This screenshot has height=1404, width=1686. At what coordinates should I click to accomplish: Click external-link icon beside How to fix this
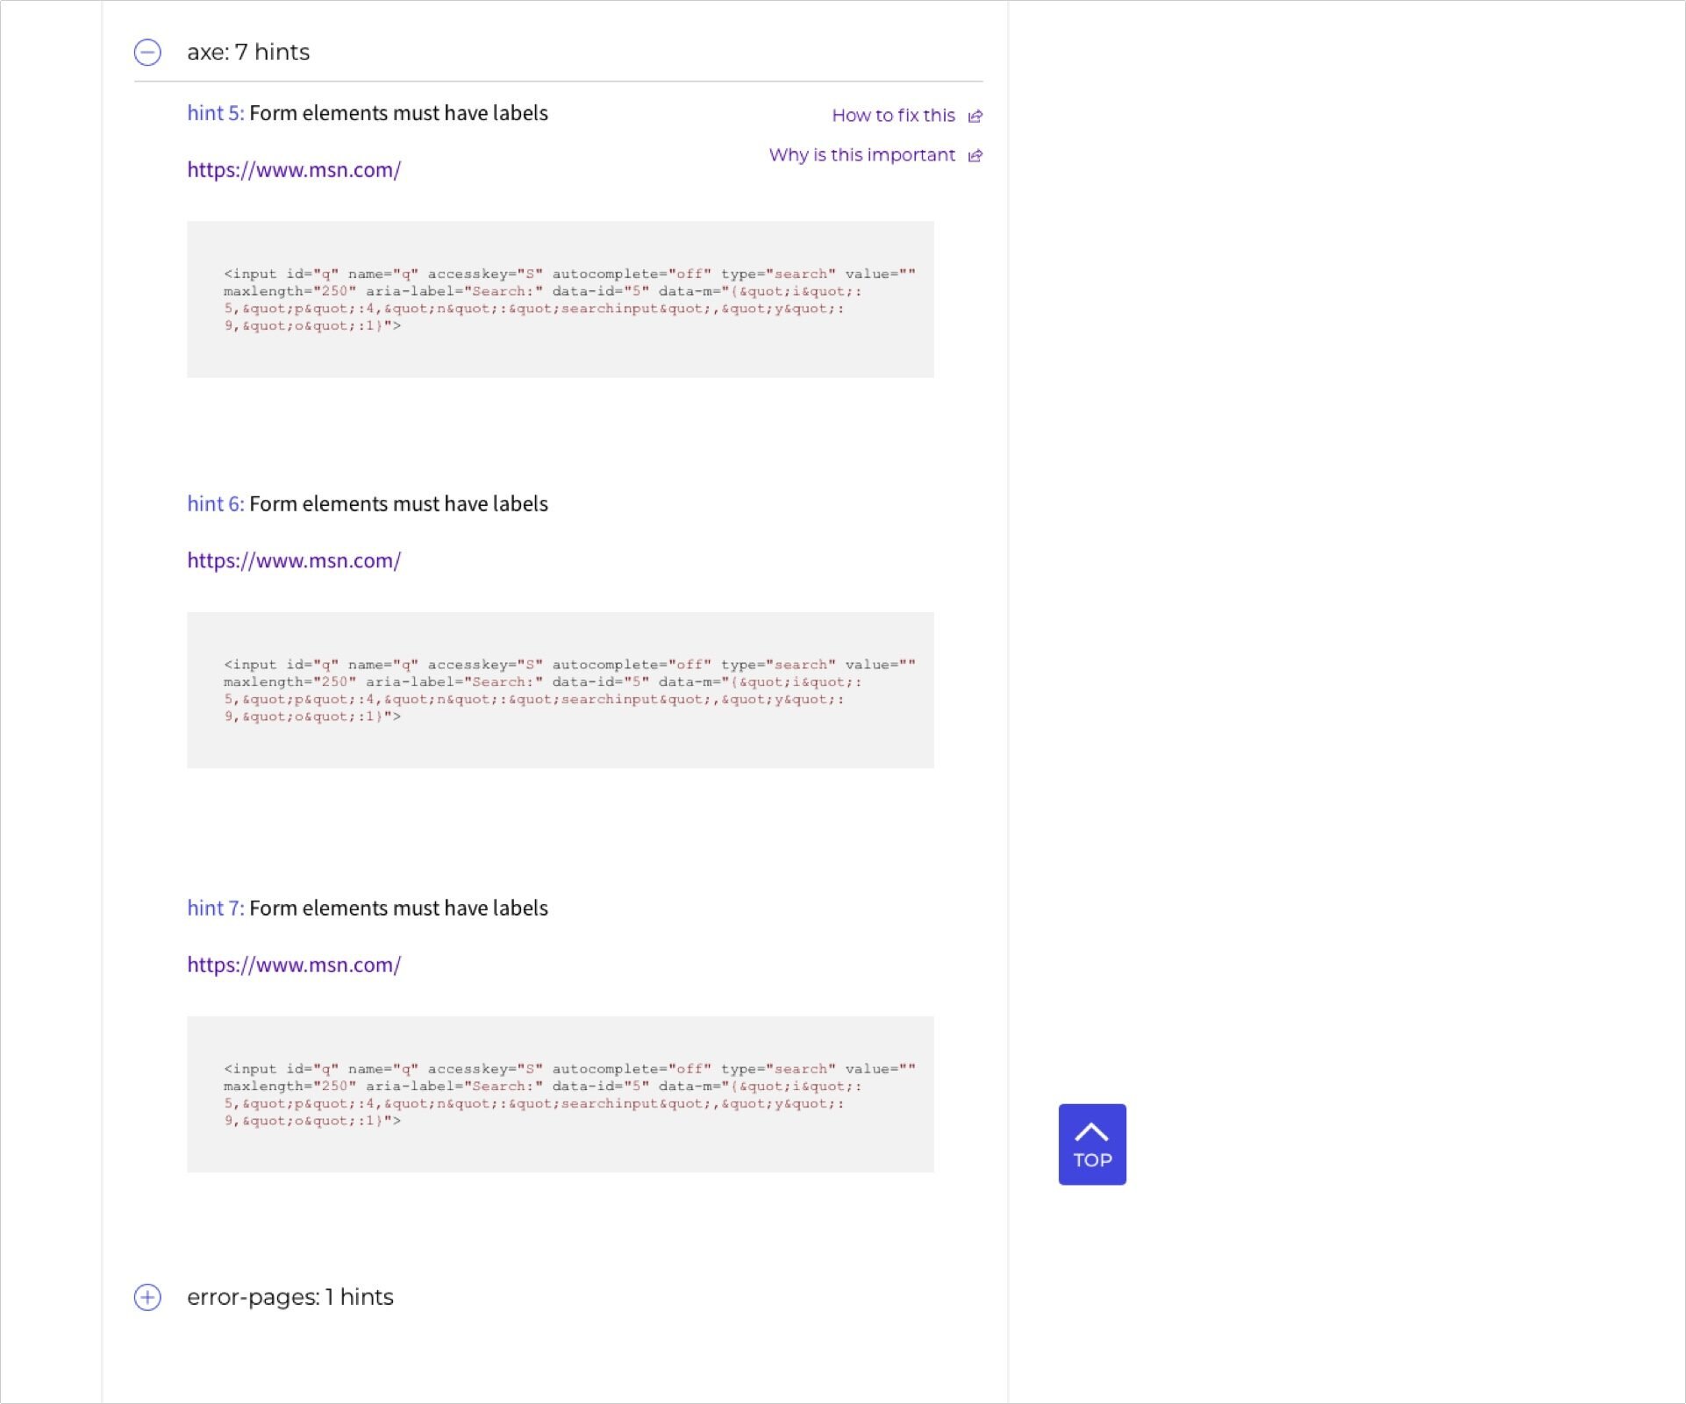pyautogui.click(x=975, y=117)
